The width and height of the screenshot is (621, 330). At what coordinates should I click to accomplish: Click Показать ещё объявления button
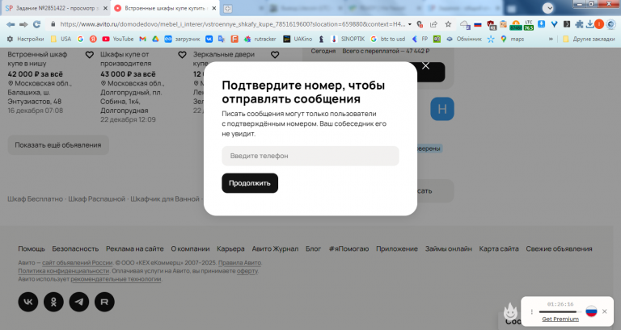pos(58,145)
